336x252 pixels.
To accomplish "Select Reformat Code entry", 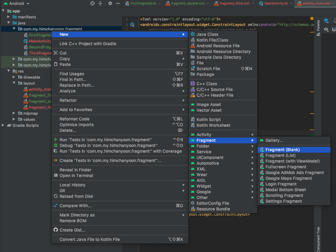I will coord(120,119).
